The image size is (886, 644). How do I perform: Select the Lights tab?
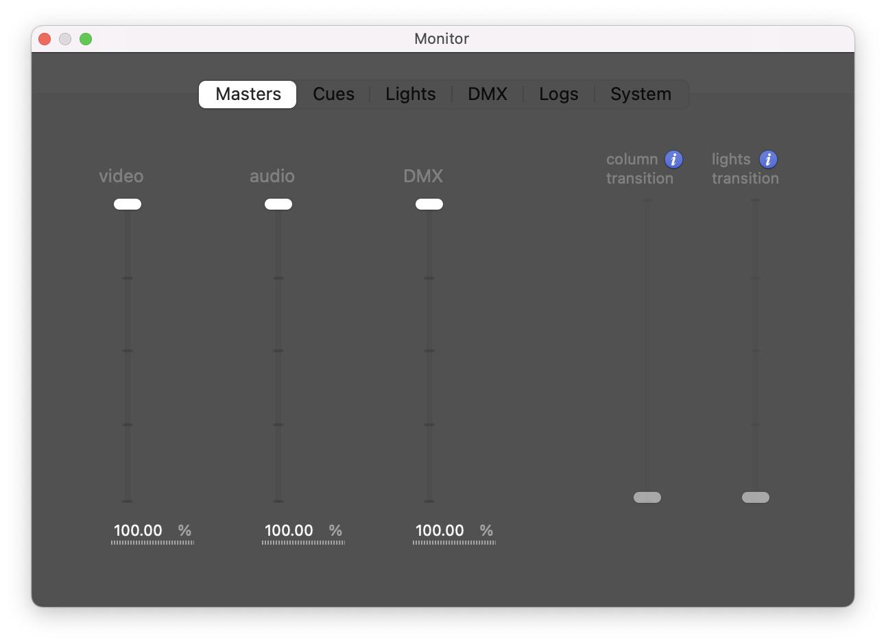410,95
